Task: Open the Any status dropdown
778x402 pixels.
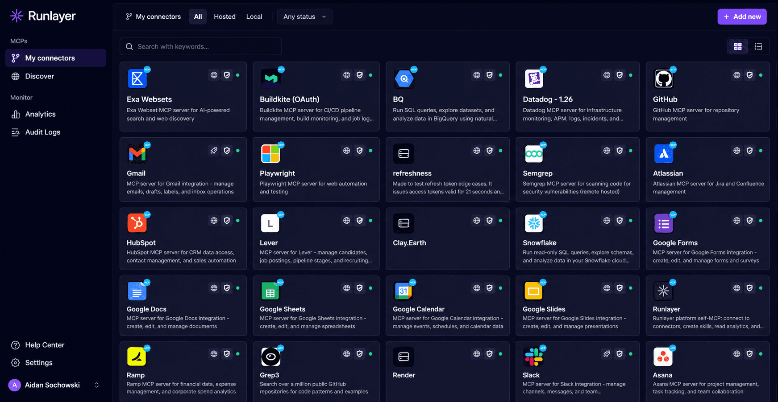Action: (x=305, y=16)
